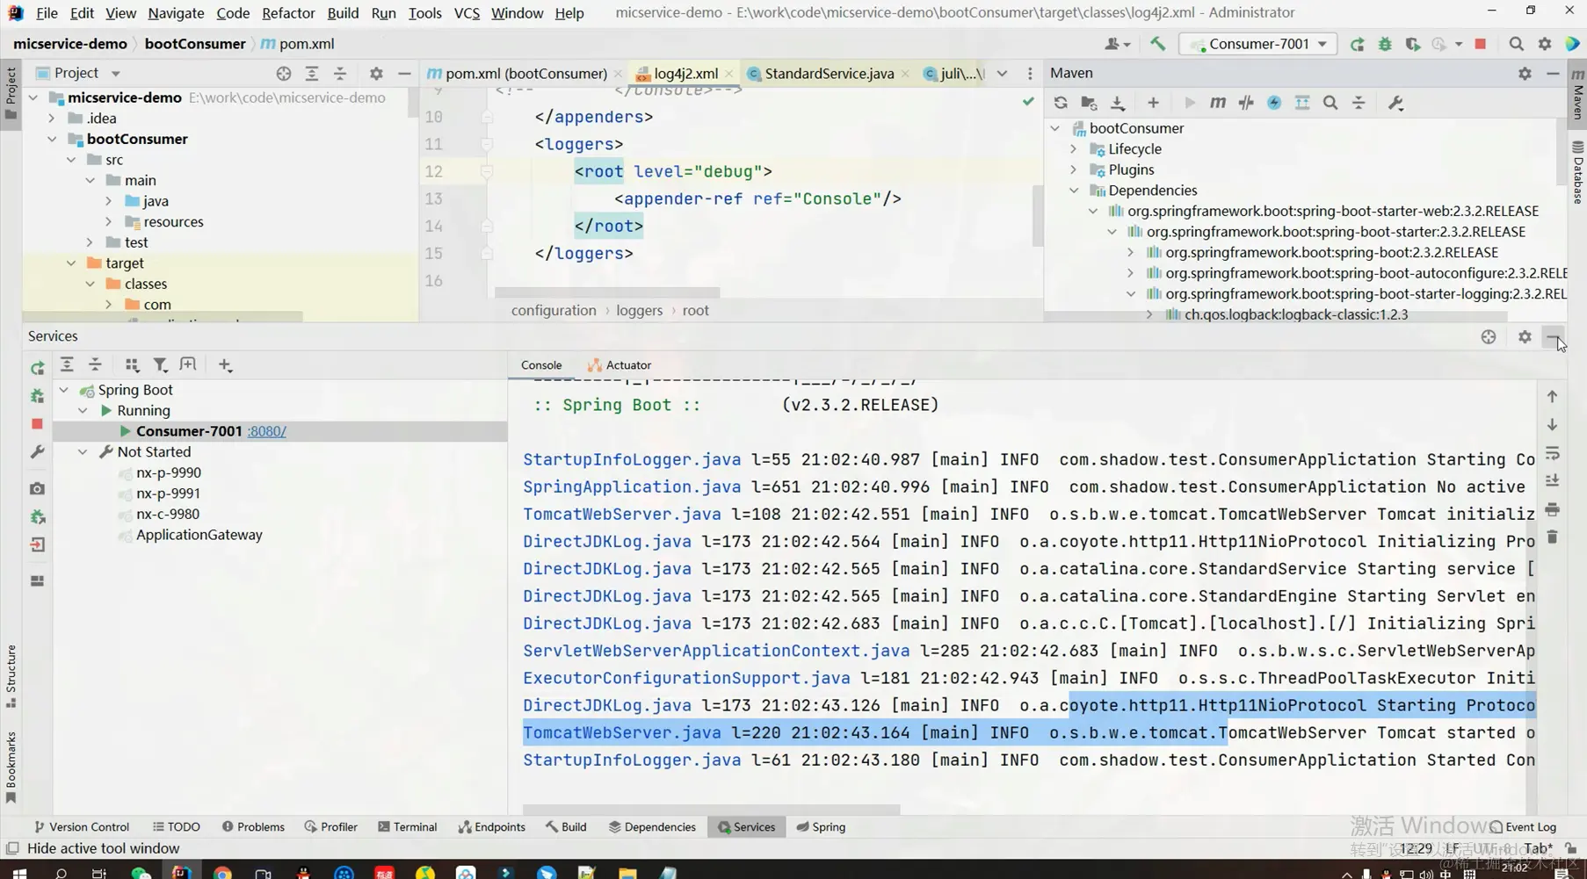The image size is (1587, 879).
Task: Open Maven build tool settings wrench
Action: click(1395, 103)
